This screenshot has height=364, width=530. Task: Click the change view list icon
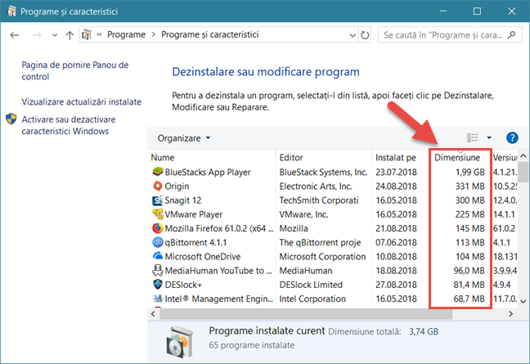pos(473,137)
